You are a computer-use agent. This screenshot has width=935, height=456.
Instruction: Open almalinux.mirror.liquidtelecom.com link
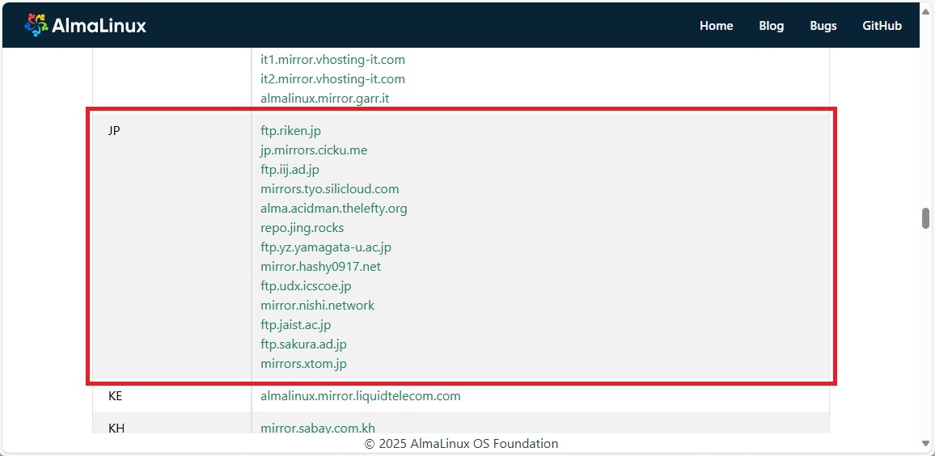361,396
